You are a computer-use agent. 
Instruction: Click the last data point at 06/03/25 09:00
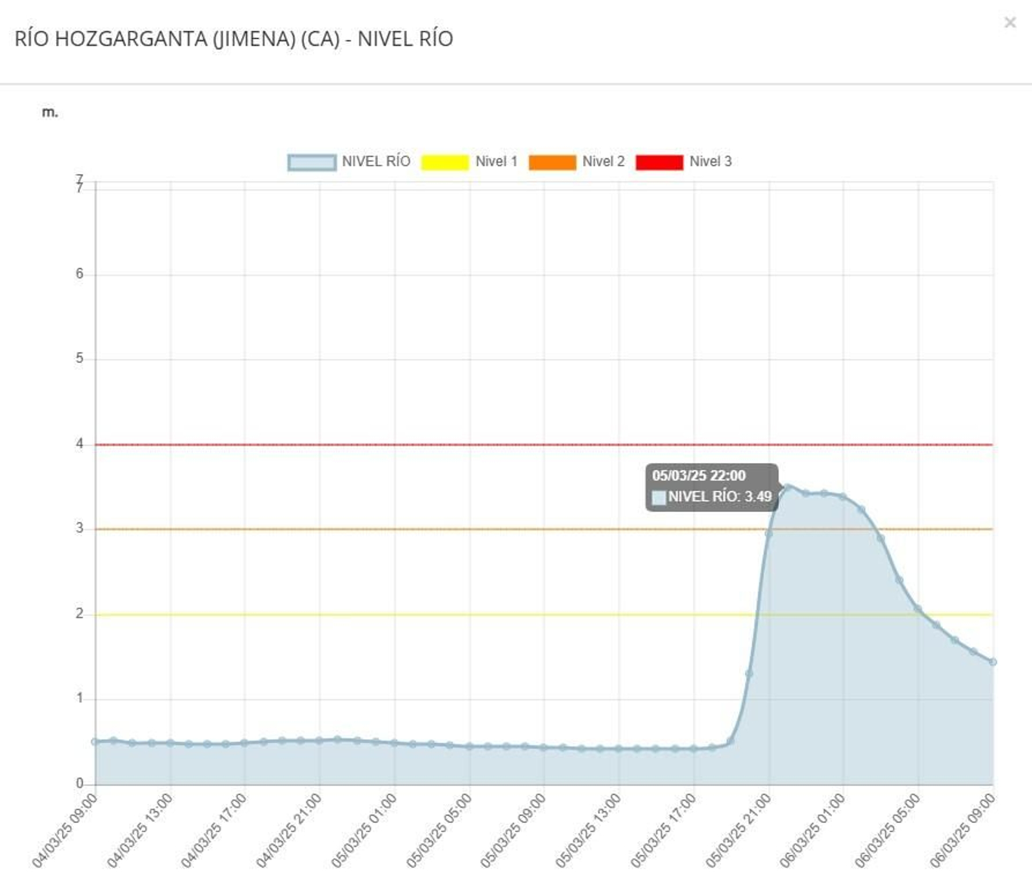pos(993,662)
